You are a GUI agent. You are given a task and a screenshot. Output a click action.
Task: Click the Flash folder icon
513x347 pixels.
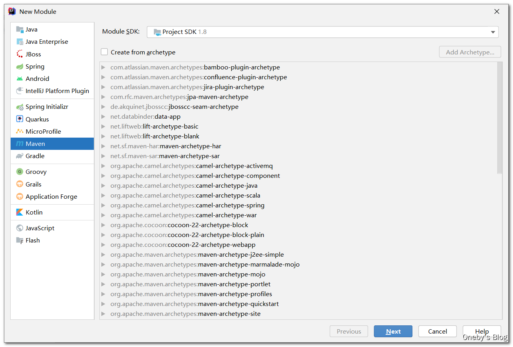pos(20,240)
